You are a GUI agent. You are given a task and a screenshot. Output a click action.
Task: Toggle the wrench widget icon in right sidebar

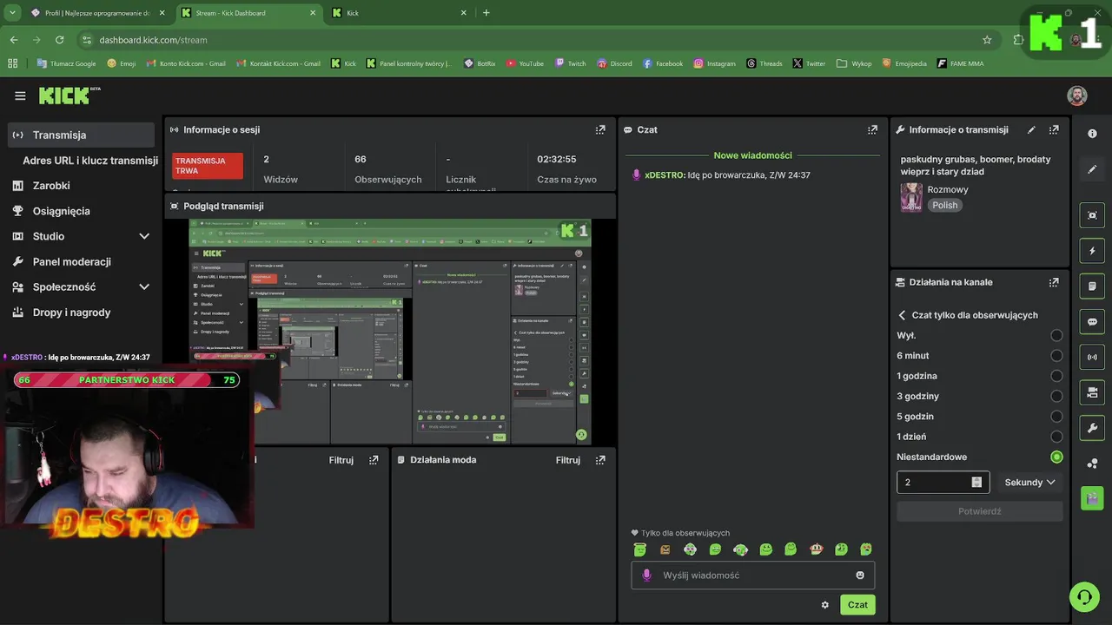click(1092, 428)
